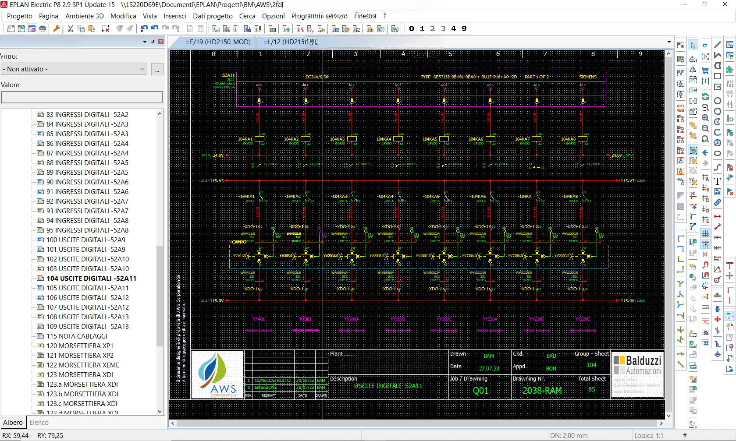Choose the Rectangle drawing tool
The width and height of the screenshot is (736, 441).
717,76
